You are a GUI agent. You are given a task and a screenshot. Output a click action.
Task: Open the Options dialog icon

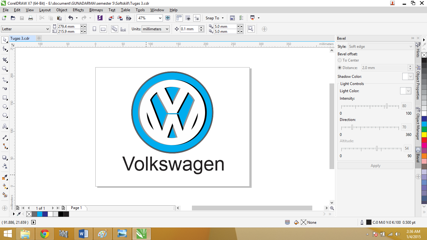241,18
